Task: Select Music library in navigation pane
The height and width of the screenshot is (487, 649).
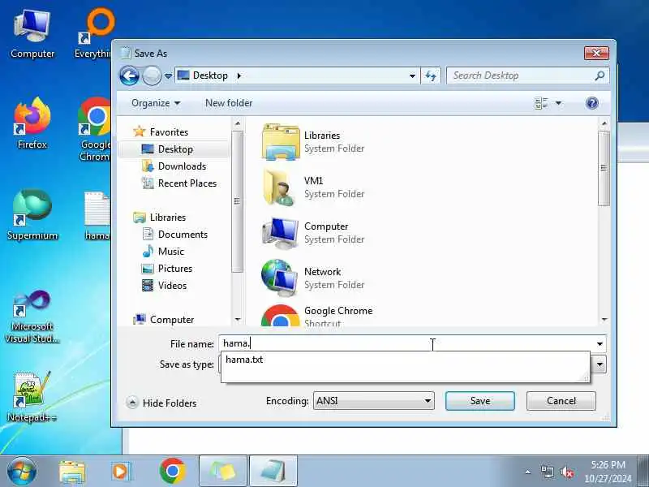Action: [x=170, y=252]
